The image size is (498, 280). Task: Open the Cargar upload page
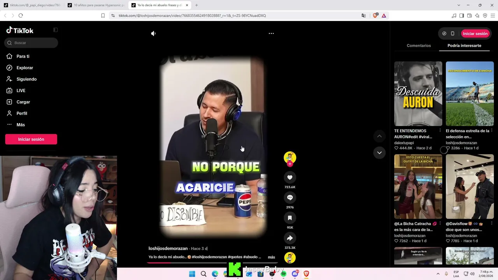pyautogui.click(x=18, y=102)
